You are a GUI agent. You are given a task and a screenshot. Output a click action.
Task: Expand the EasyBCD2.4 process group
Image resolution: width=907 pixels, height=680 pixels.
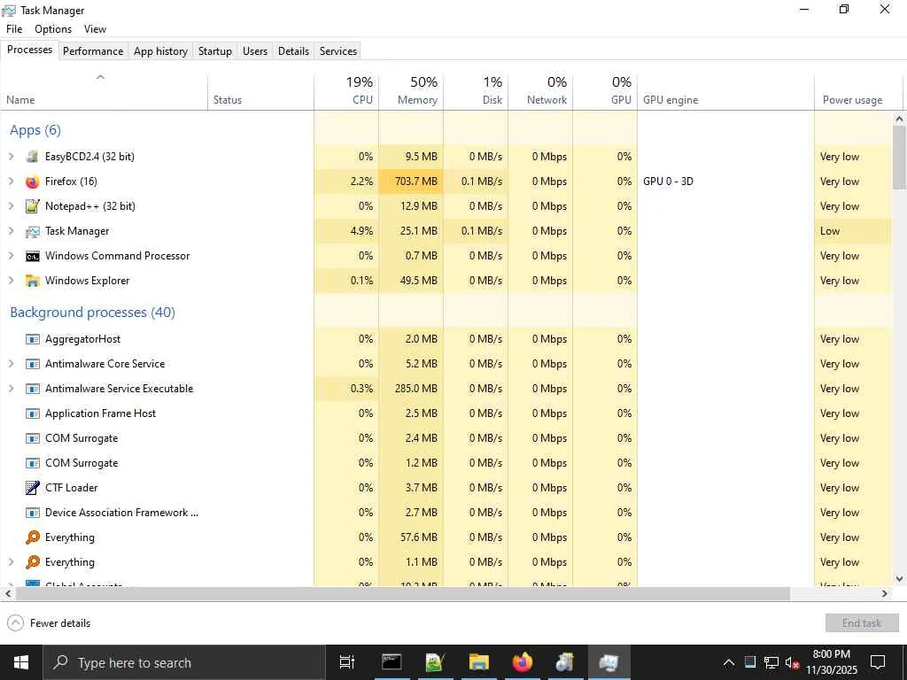click(11, 157)
